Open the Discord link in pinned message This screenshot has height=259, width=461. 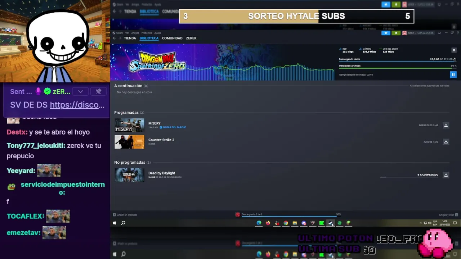click(x=77, y=105)
